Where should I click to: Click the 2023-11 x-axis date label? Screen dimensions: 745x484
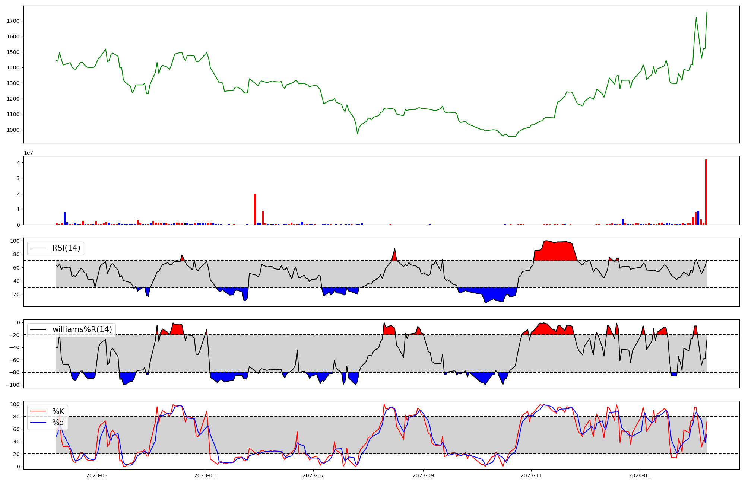click(x=531, y=475)
